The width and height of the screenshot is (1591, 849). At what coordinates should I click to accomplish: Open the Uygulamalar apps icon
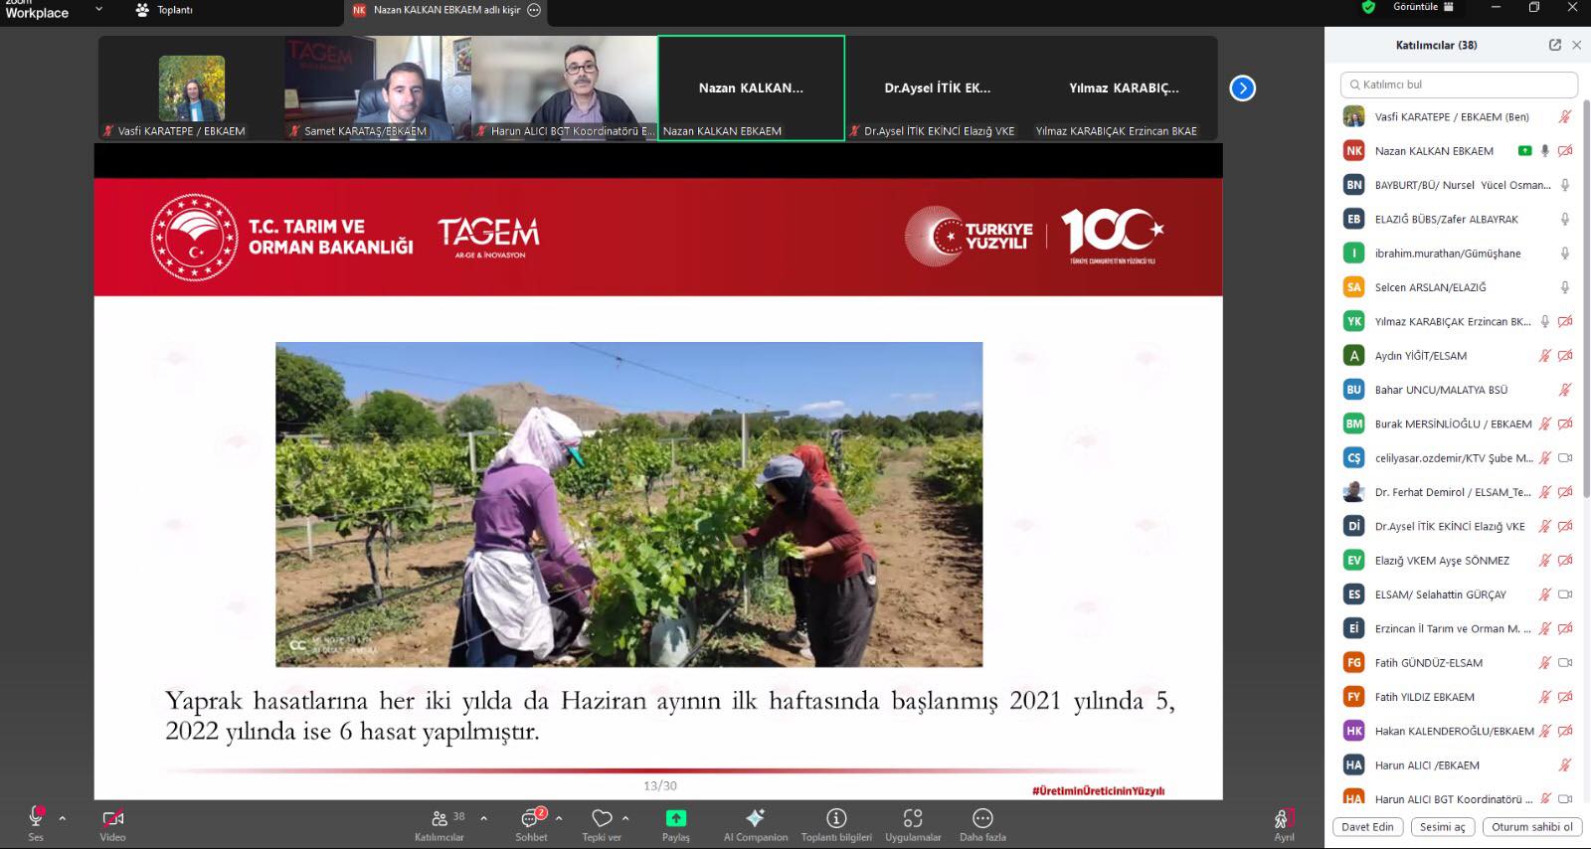913,818
